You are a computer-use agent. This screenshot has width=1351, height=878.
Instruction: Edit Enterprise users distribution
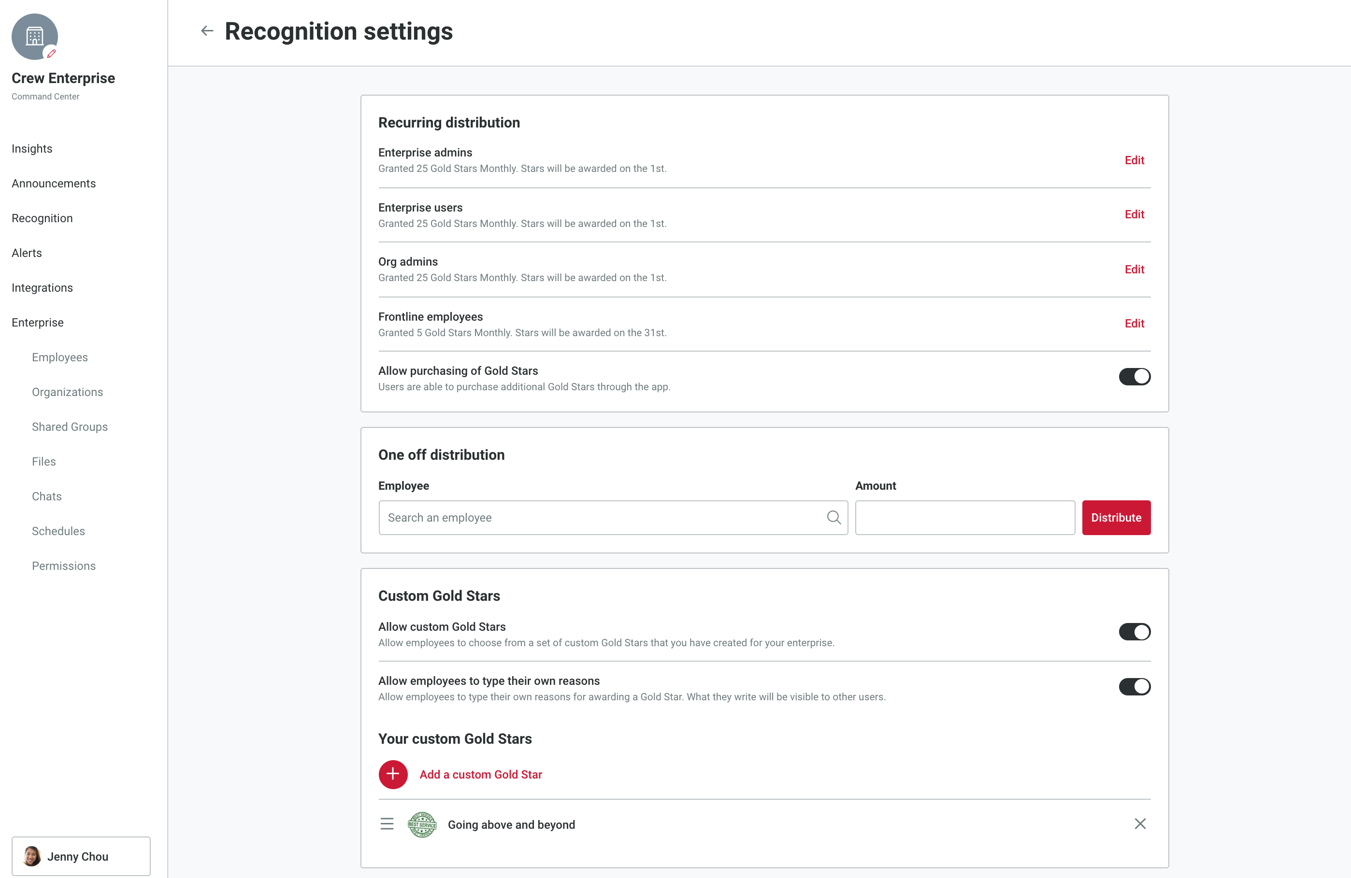(x=1134, y=214)
